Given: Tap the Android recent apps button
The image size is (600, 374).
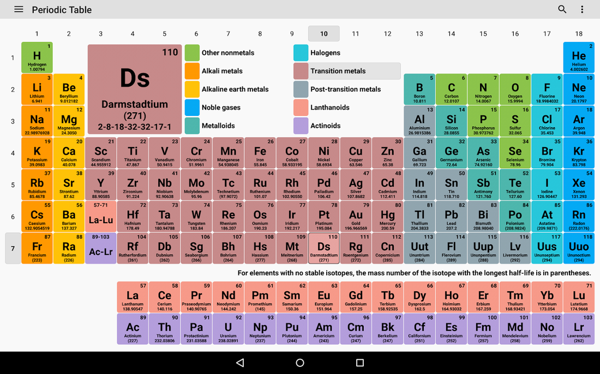Looking at the screenshot, I should click(x=359, y=363).
